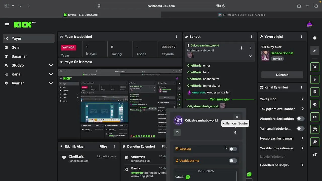Image resolution: width=322 pixels, height=181 pixels.
Task: Click the Sadece Sohbet category link
Action: click(282, 53)
